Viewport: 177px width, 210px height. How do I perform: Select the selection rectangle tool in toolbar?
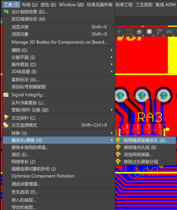click(x=129, y=32)
